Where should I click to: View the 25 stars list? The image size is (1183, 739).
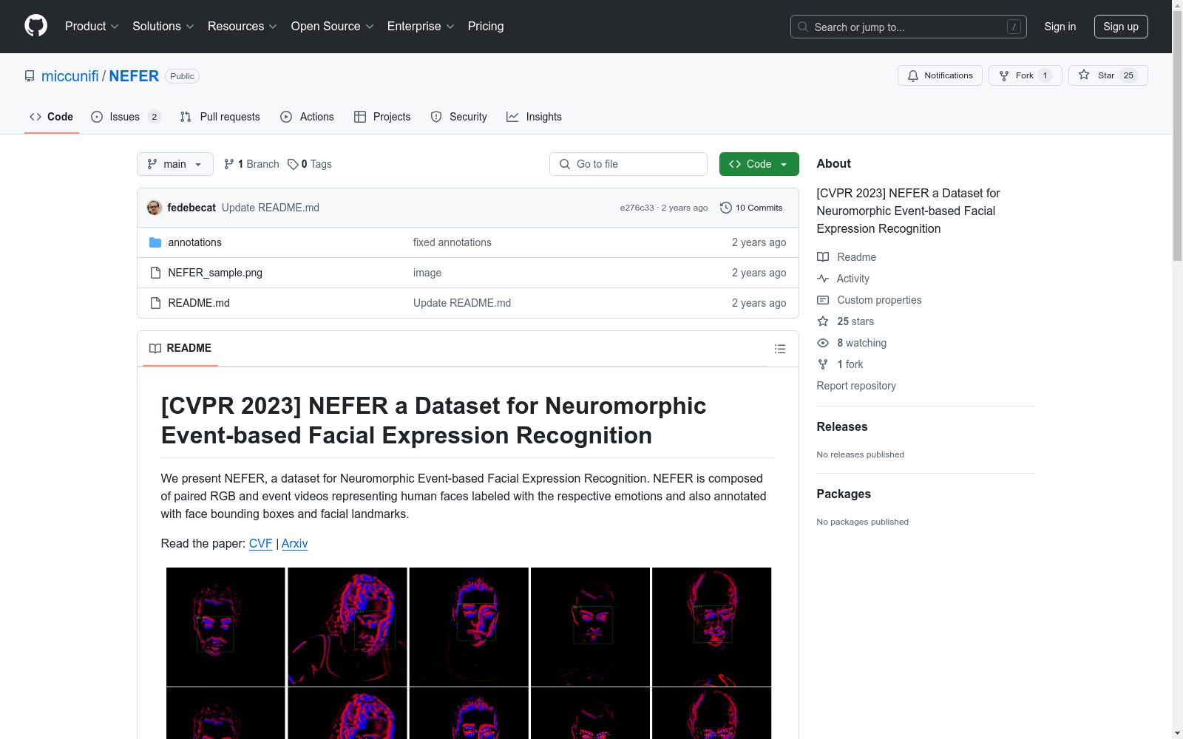point(846,321)
